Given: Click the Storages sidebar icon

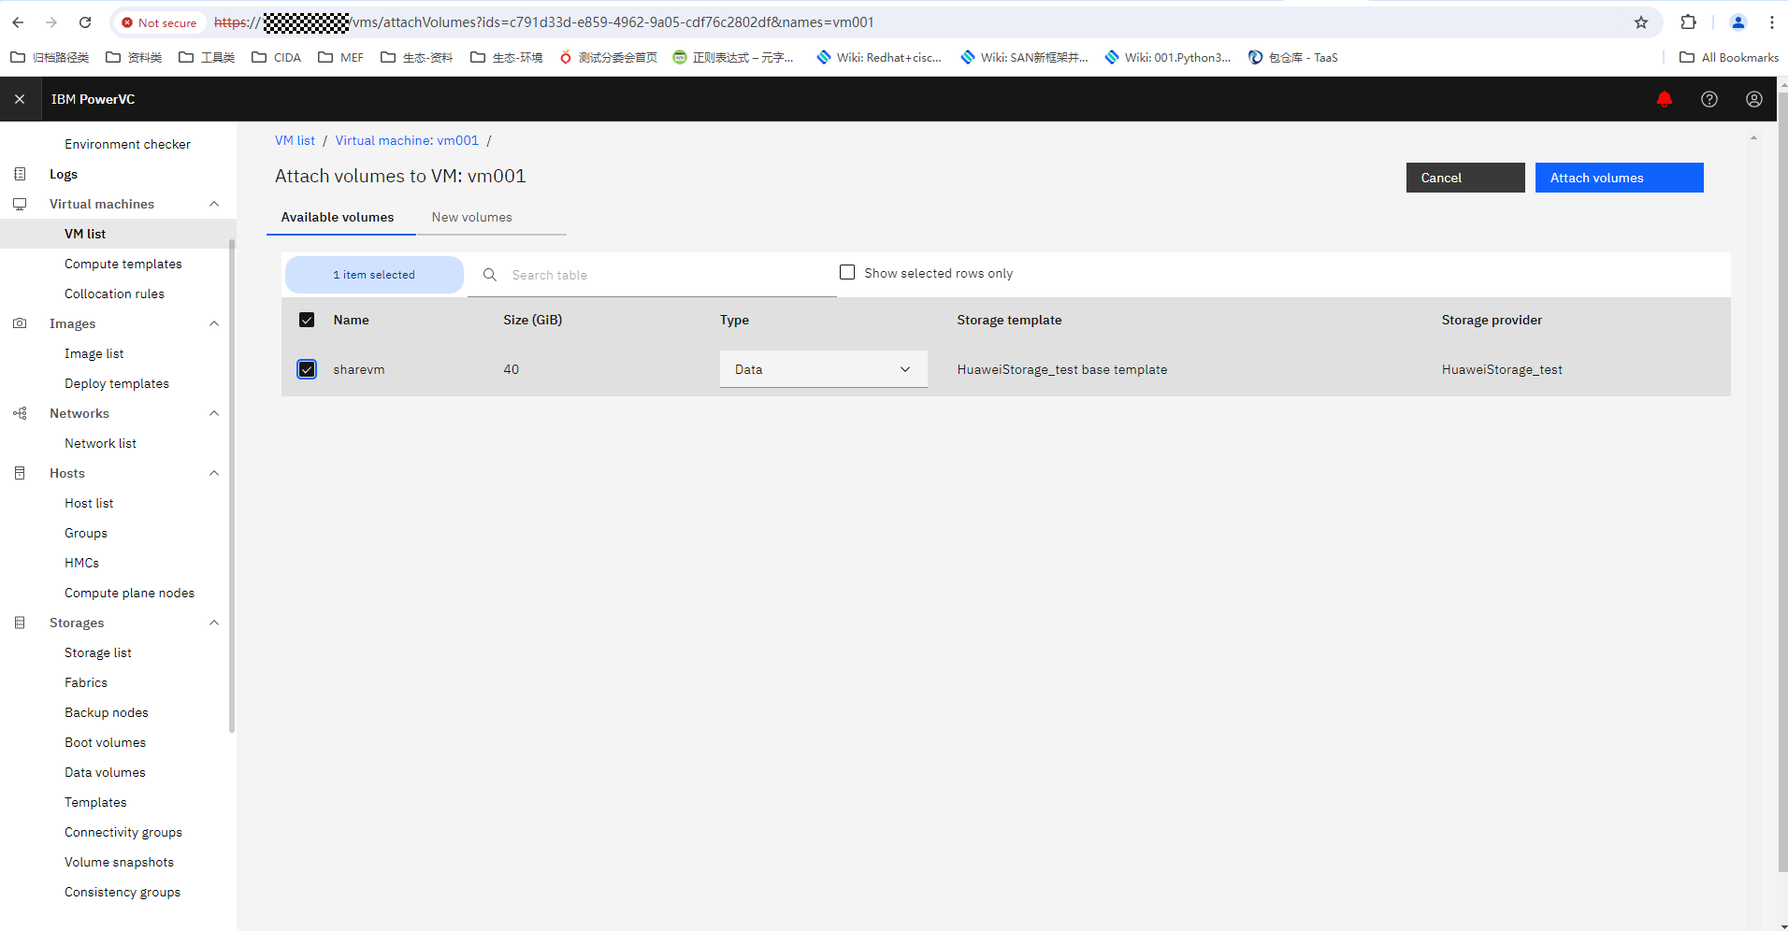Looking at the screenshot, I should (20, 623).
